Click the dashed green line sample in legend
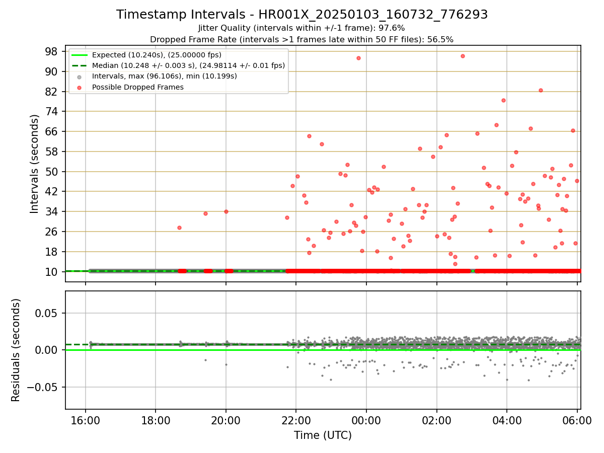The image size is (604, 453). [x=80, y=65]
